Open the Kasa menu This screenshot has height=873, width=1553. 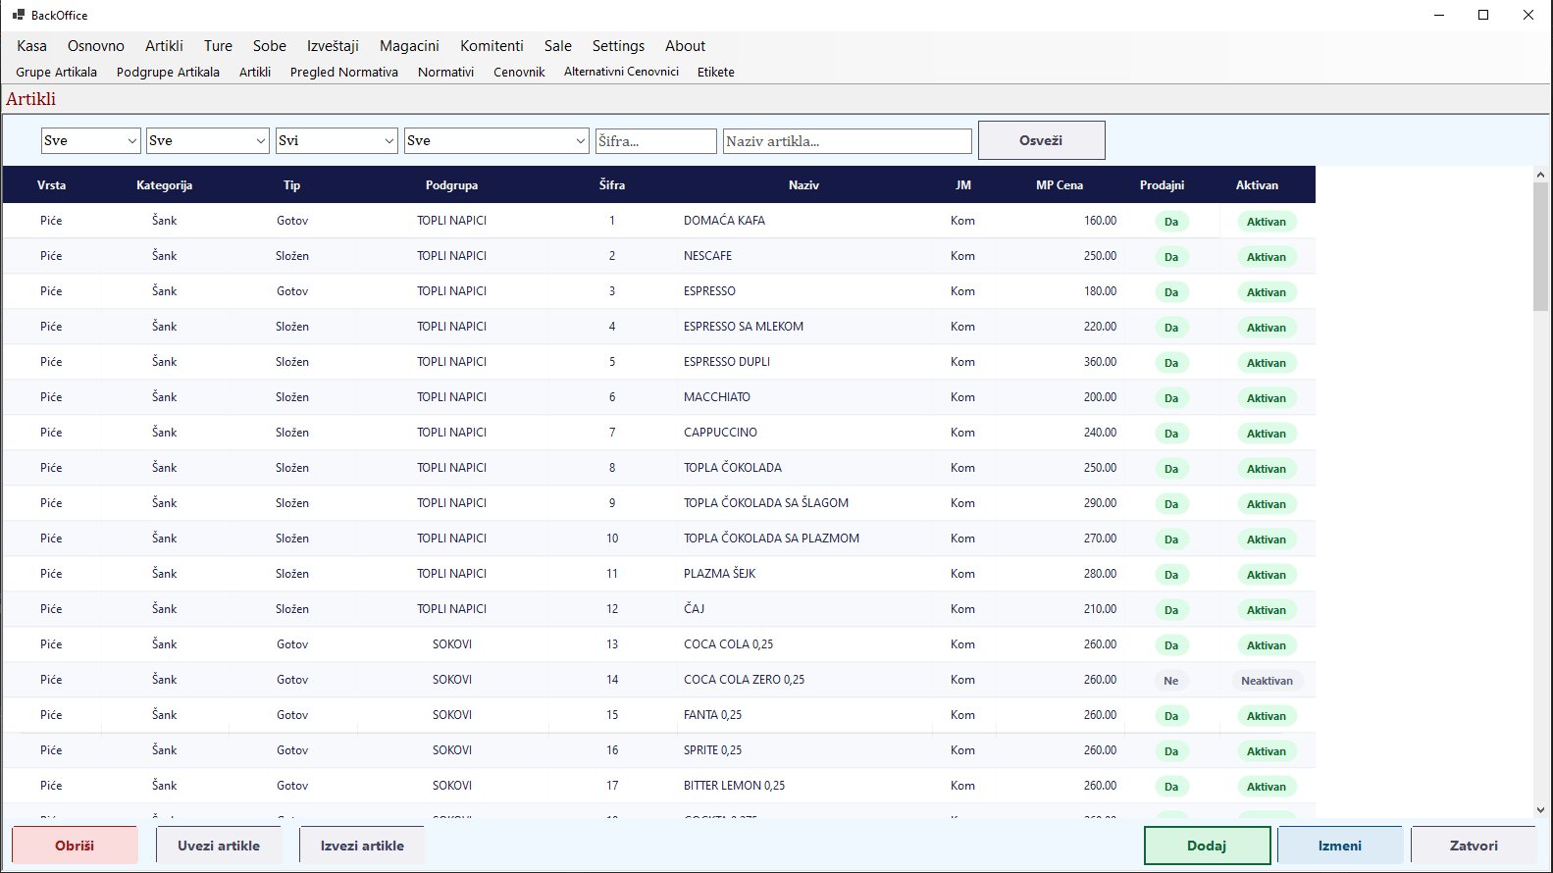click(31, 46)
